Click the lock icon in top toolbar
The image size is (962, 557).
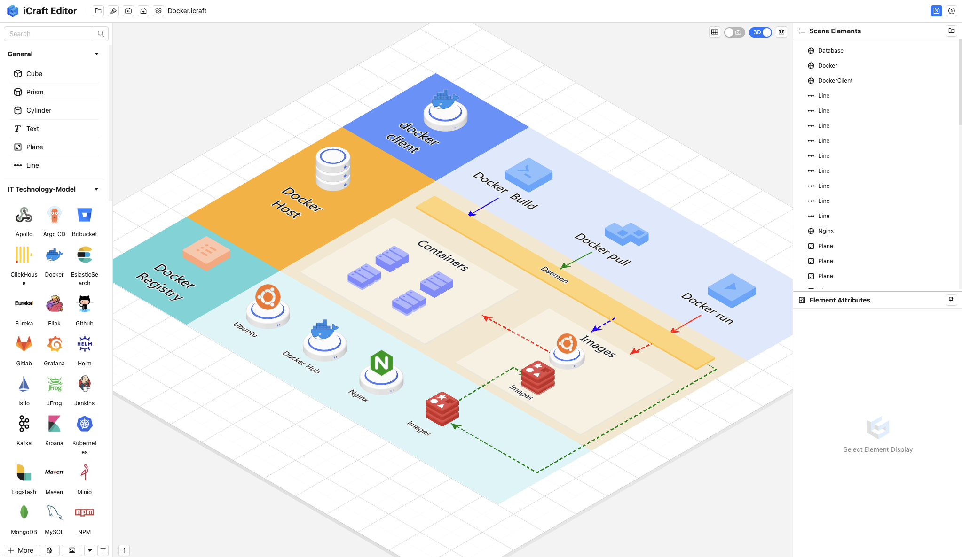point(143,11)
